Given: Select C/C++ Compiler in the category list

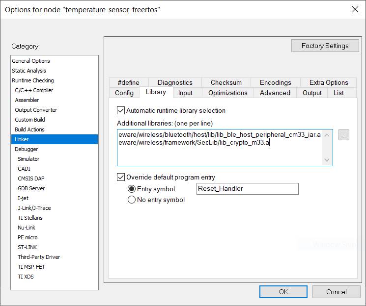Looking at the screenshot, I should 34,90.
